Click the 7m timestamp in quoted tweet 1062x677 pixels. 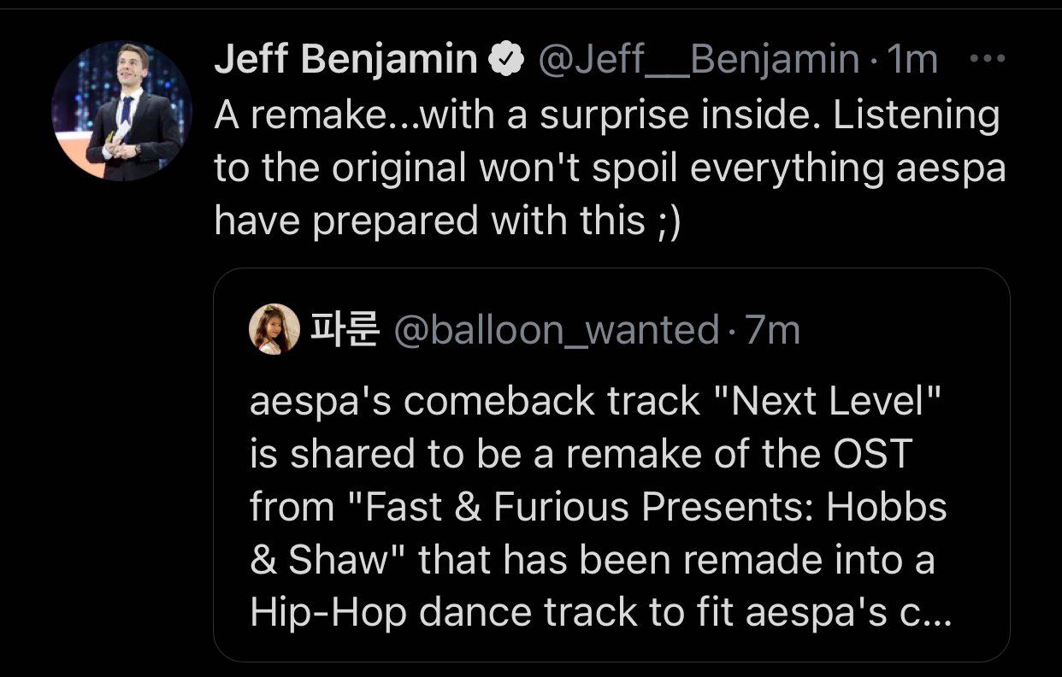(773, 330)
